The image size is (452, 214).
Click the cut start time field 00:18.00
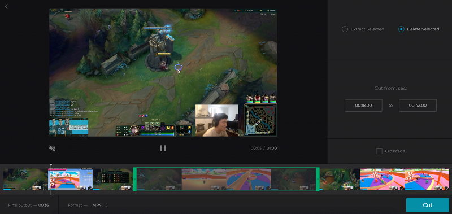point(363,106)
